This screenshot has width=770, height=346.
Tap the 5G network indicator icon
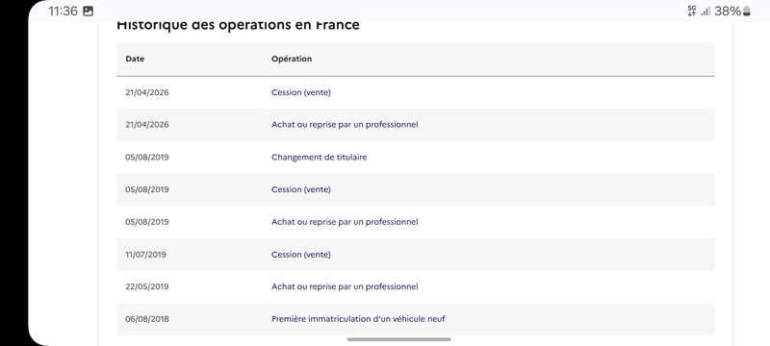[x=692, y=11]
